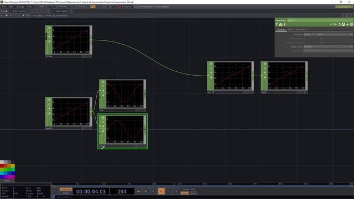This screenshot has width=354, height=199.
Task: Open the Help menu
Action: click(x=29, y=7)
